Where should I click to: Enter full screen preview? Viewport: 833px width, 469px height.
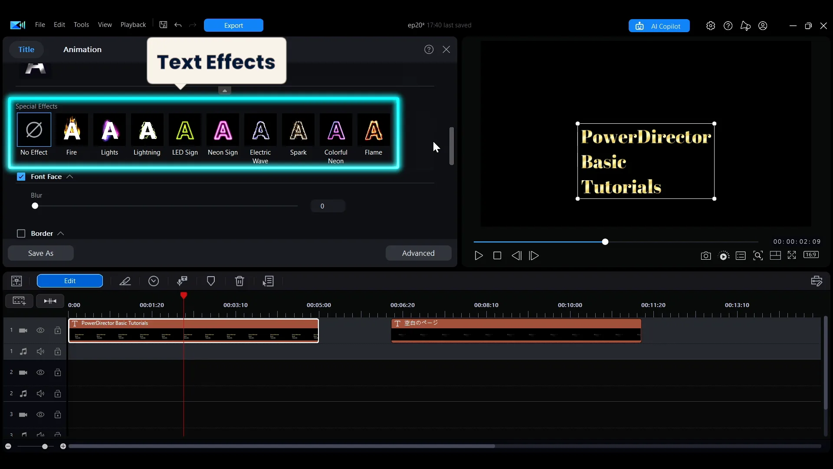pos(792,255)
